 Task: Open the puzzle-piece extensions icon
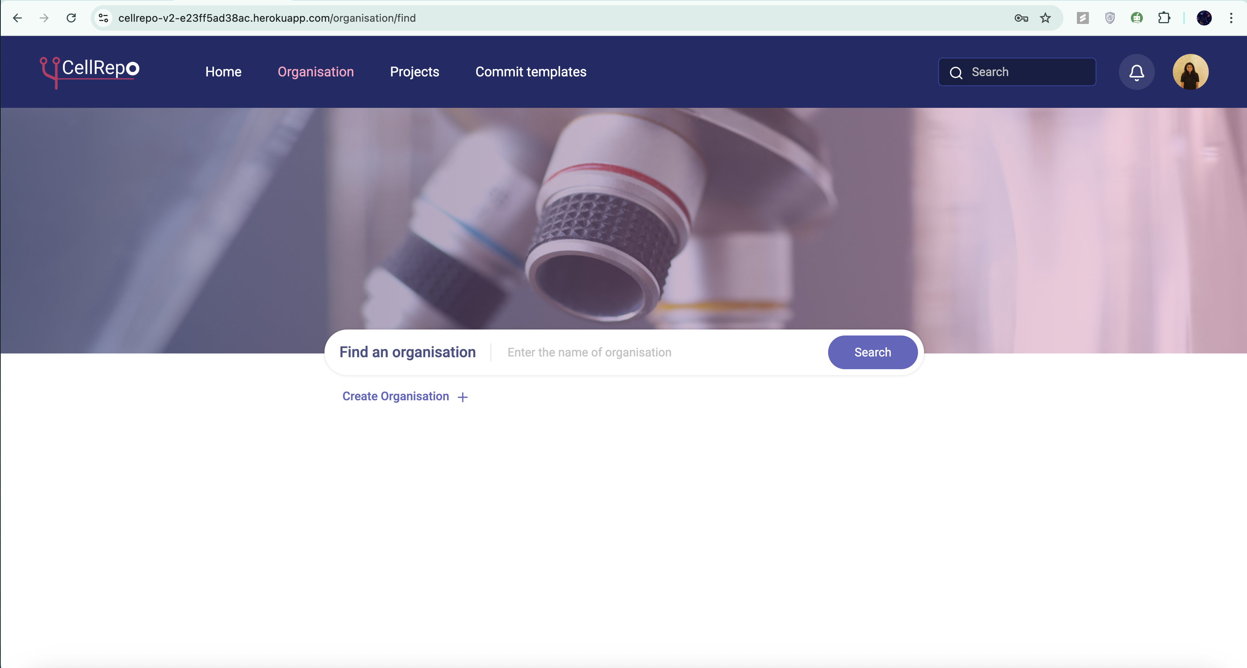tap(1165, 18)
